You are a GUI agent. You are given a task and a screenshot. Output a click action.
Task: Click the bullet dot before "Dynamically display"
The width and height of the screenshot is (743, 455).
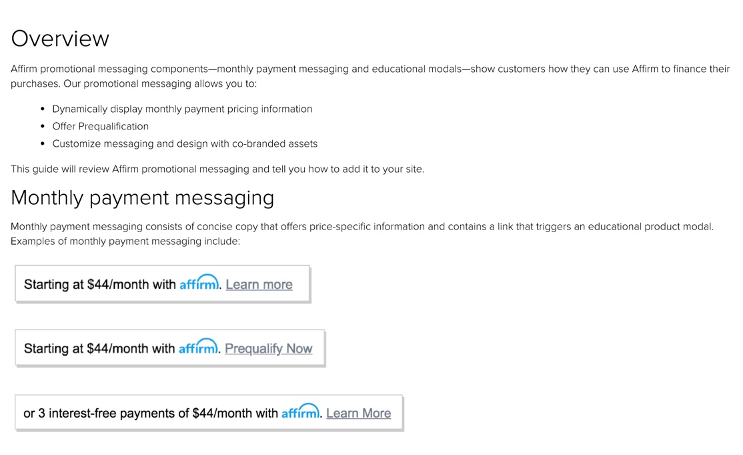coord(43,109)
